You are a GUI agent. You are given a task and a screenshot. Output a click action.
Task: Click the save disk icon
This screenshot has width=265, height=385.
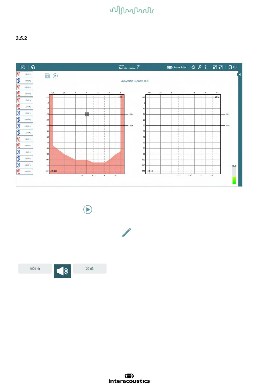48,76
